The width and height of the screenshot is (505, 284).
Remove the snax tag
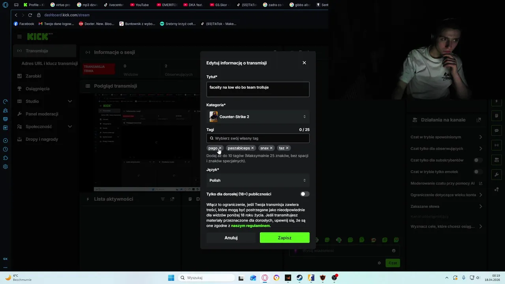(271, 148)
